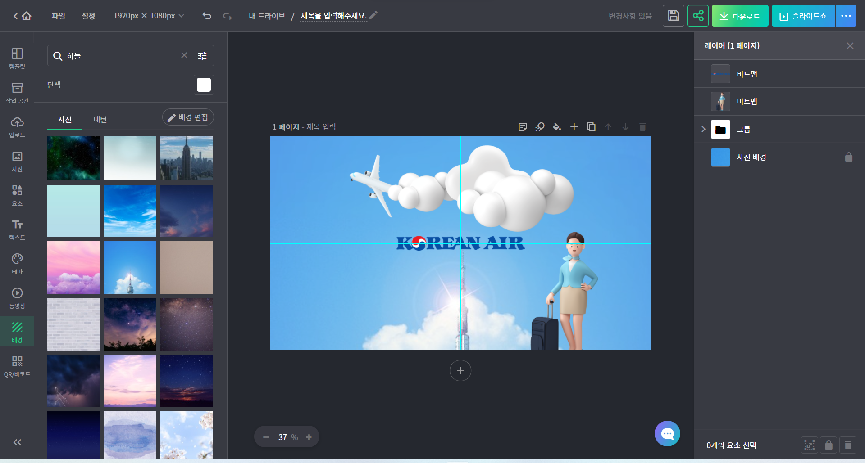Select the pale mint background thumbnail
The width and height of the screenshot is (865, 463).
point(73,211)
